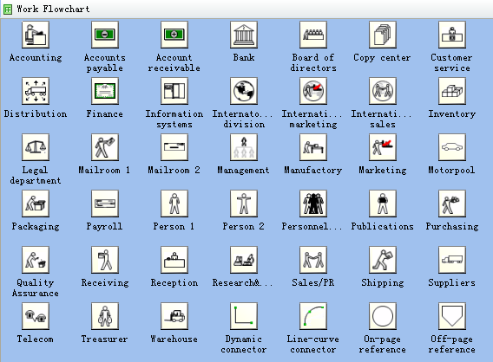Select the Receiving shape icon
This screenshot has height=362, width=493.
105,260
